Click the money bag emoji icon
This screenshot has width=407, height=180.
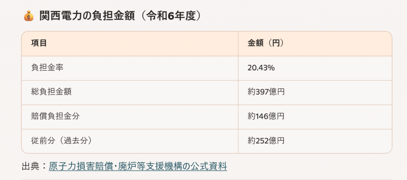[x=29, y=16]
